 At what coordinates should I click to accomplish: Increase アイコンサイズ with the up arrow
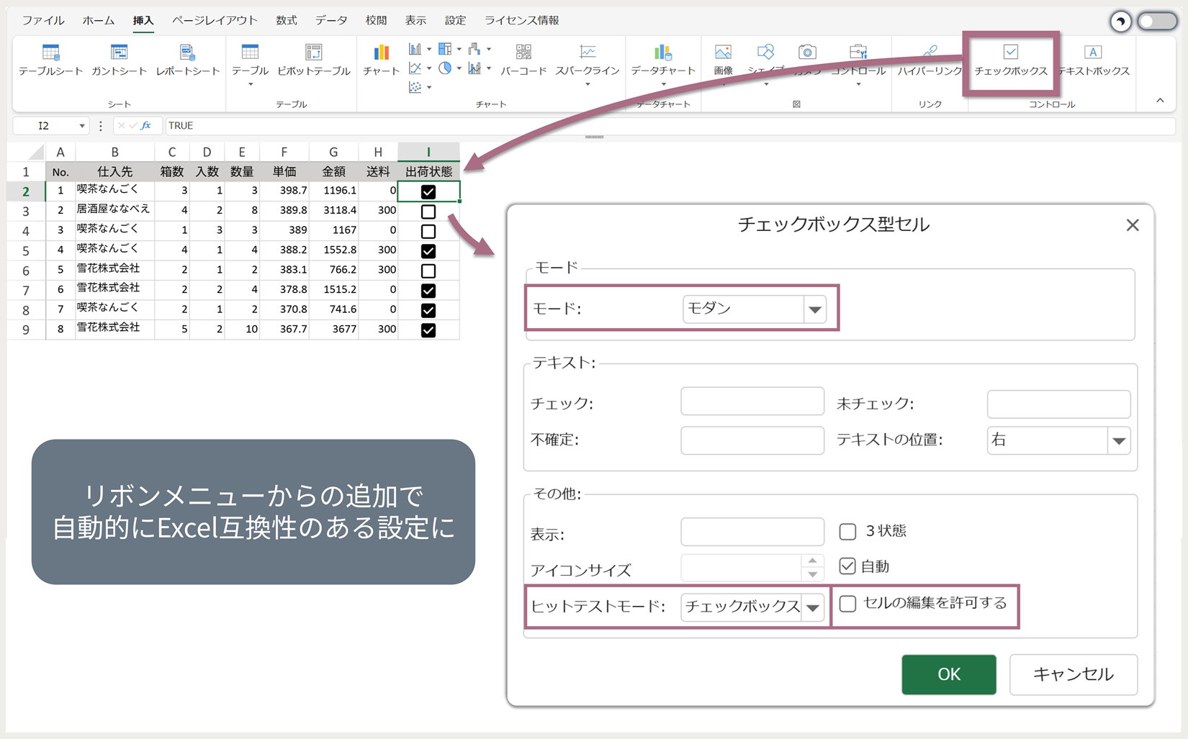(x=812, y=561)
